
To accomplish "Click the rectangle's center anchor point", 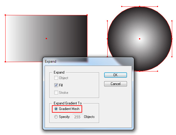I will [46, 39].
